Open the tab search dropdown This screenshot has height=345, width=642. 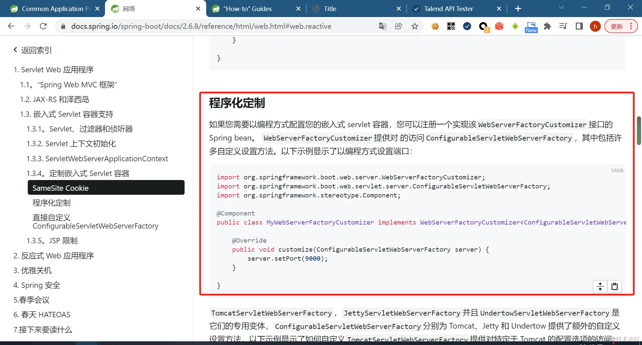[x=561, y=7]
